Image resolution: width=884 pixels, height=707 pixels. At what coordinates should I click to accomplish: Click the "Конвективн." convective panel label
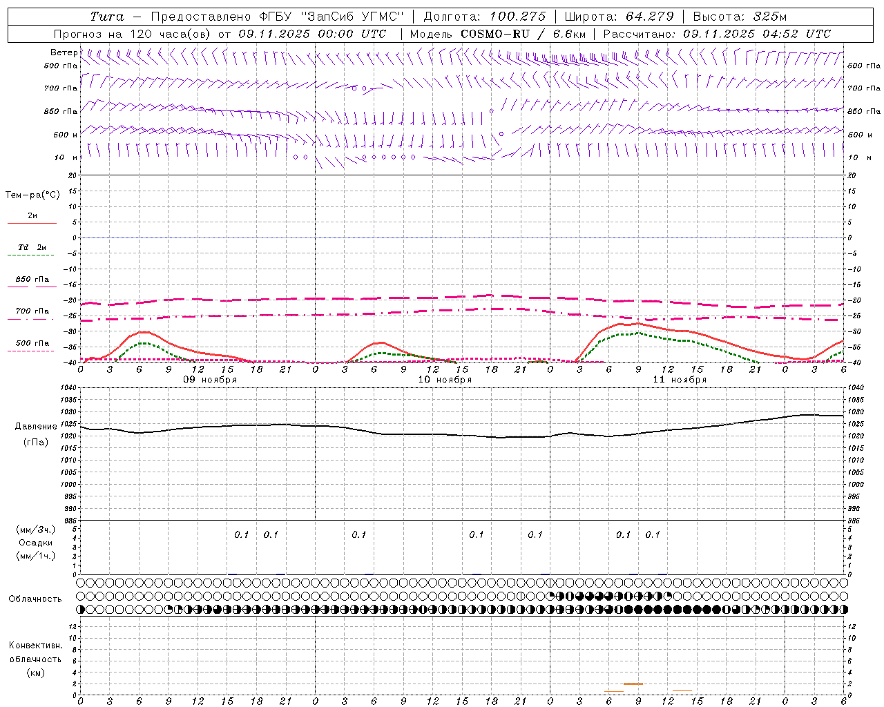coord(35,646)
